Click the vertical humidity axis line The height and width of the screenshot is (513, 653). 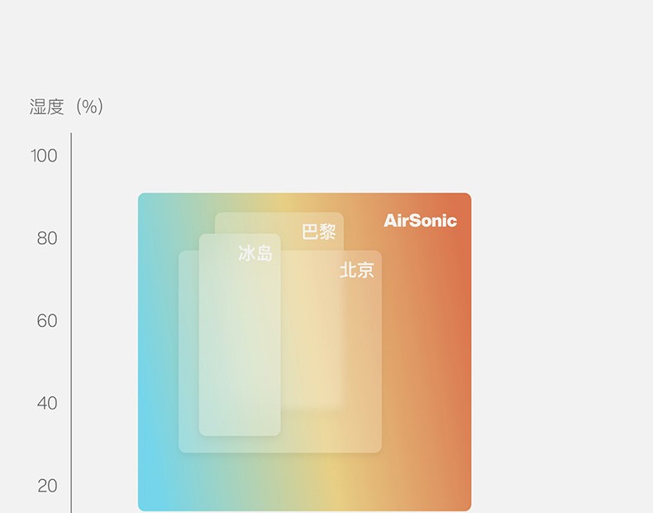[x=71, y=323]
